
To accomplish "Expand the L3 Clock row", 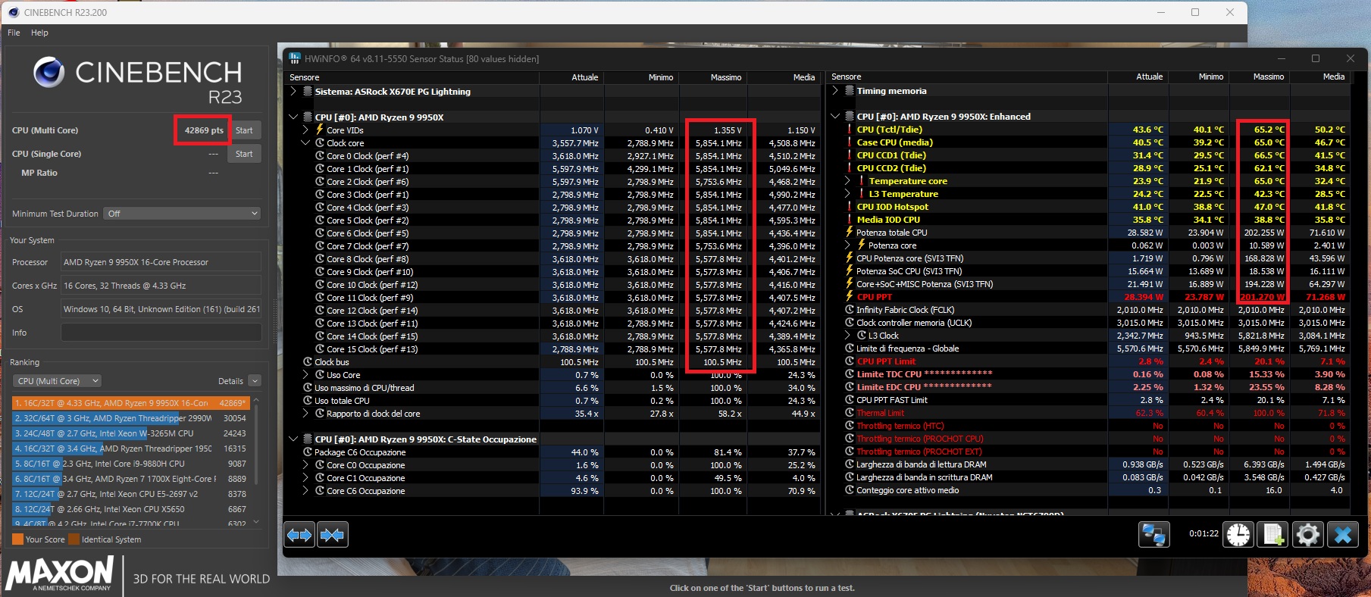I will pos(847,335).
